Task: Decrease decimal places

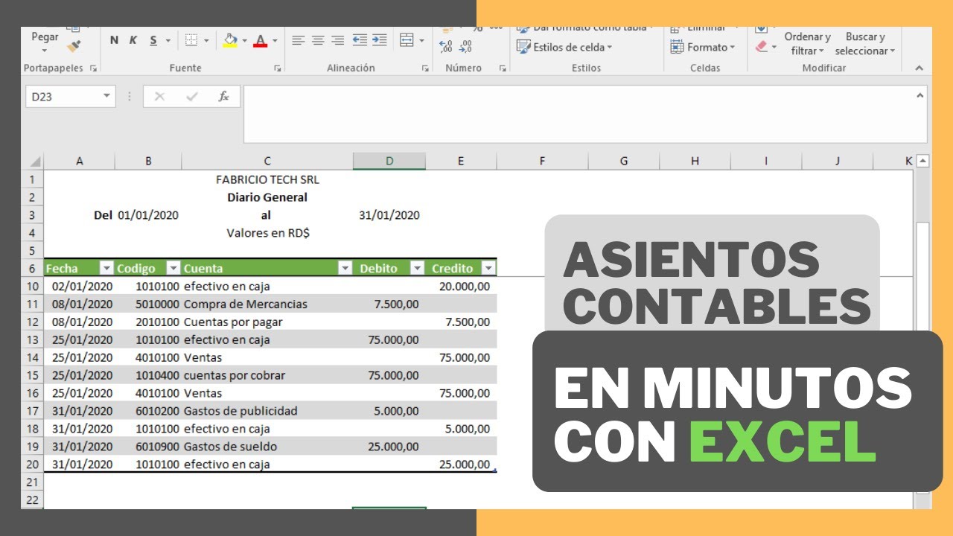Action: point(466,47)
